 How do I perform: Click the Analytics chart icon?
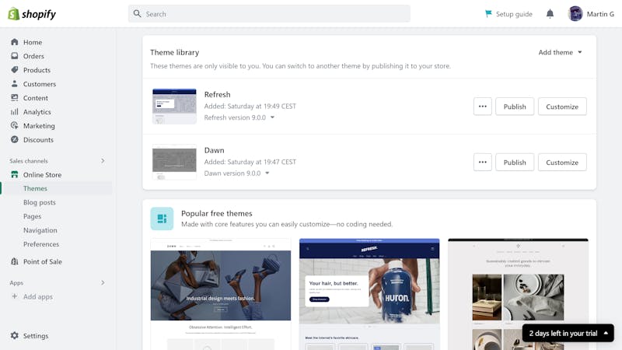click(x=15, y=112)
